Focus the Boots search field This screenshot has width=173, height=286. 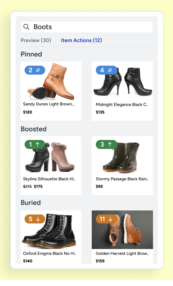point(86,27)
